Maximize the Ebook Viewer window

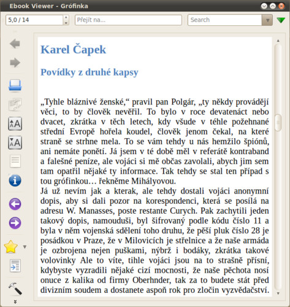(273, 6)
